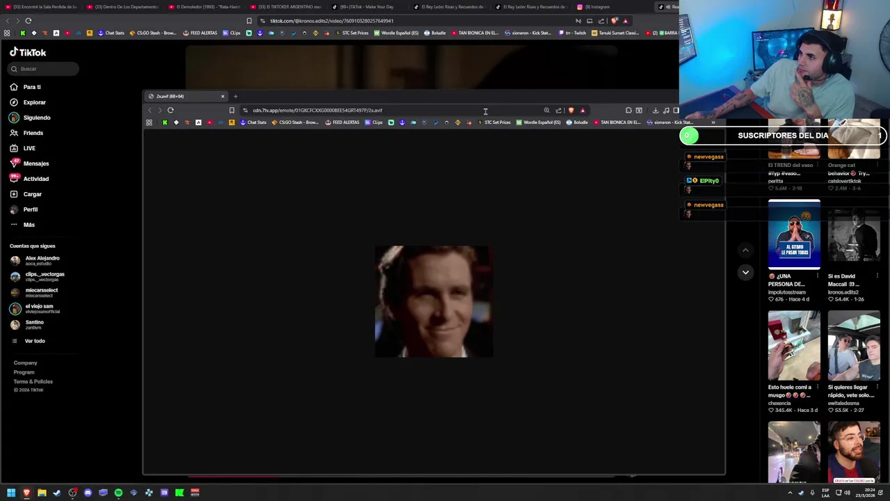Expand bookmarks overflow chevron in front window
Viewport: 890px width, 501px height.
(713, 122)
